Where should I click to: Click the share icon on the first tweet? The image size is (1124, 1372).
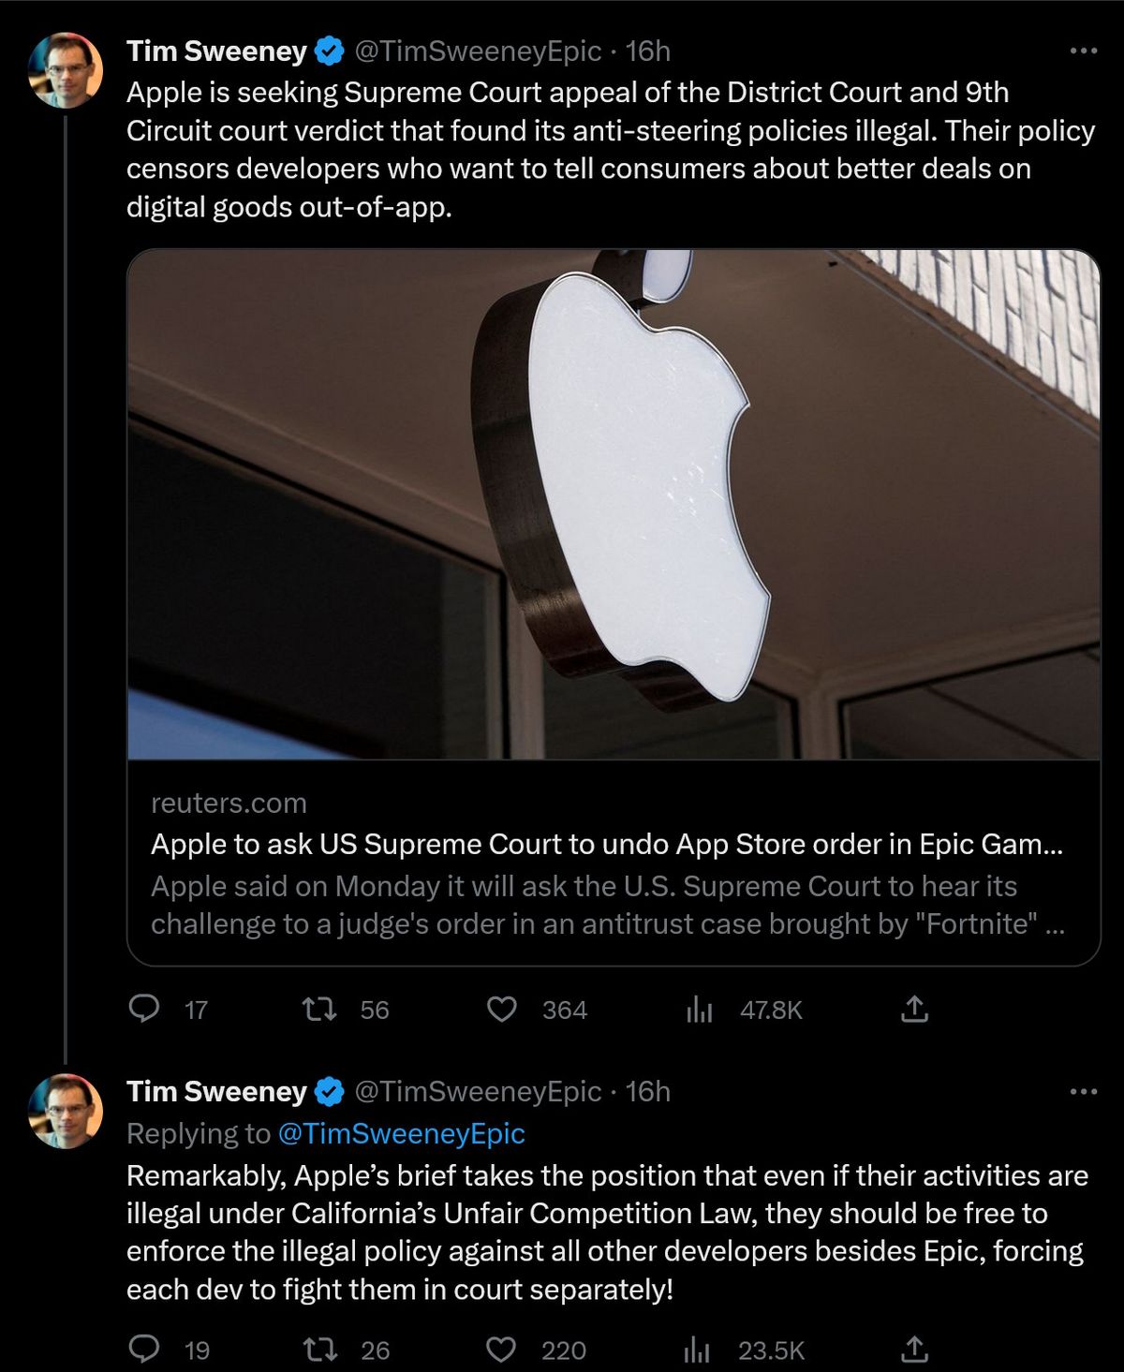(x=916, y=1010)
